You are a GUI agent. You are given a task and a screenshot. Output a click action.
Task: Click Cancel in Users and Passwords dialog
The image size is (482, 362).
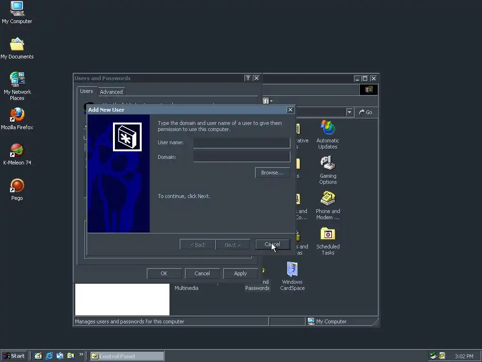click(202, 273)
